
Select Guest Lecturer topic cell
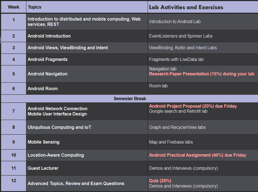87,168
